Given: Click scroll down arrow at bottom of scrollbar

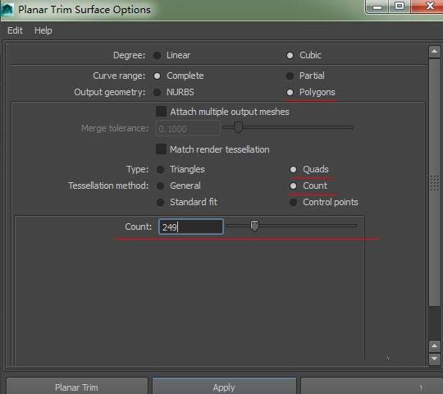Looking at the screenshot, I should (434, 360).
